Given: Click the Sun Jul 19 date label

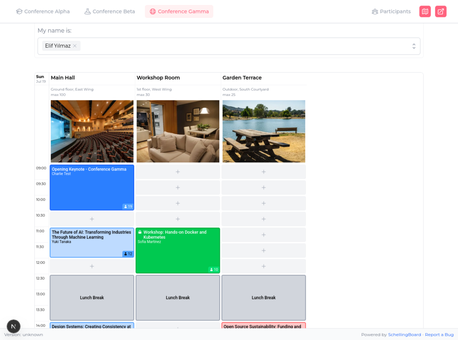Looking at the screenshot, I should pyautogui.click(x=41, y=79).
